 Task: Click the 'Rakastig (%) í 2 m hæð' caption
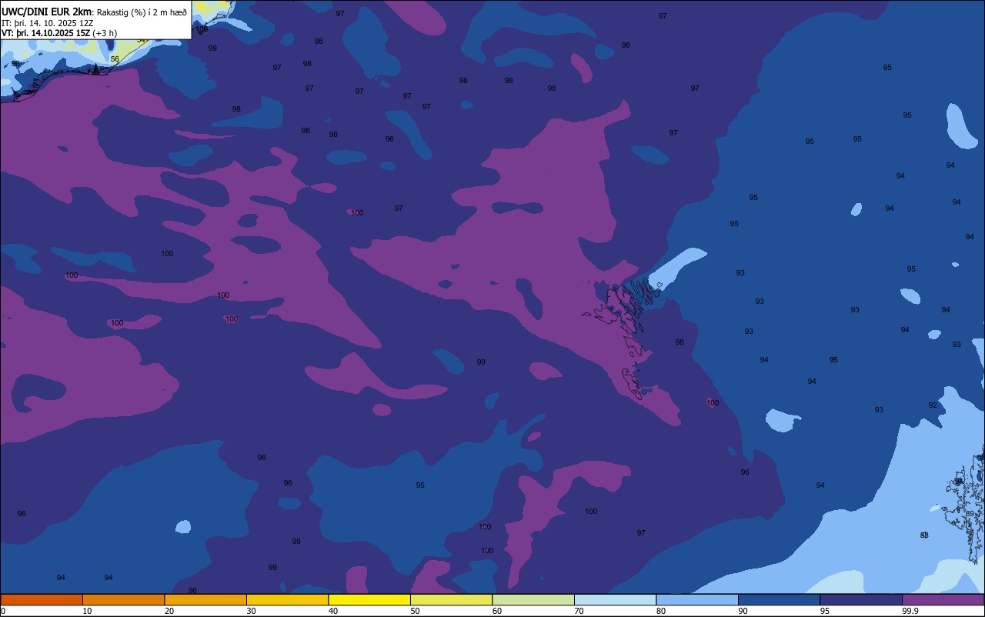pyautogui.click(x=142, y=12)
